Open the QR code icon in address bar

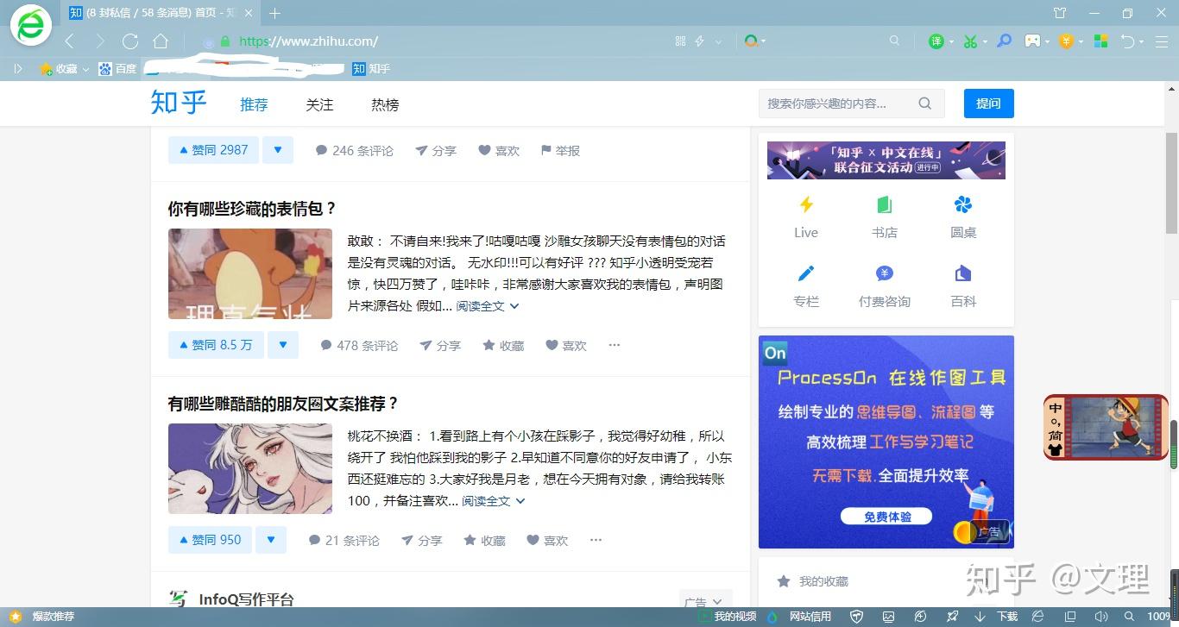tap(680, 41)
